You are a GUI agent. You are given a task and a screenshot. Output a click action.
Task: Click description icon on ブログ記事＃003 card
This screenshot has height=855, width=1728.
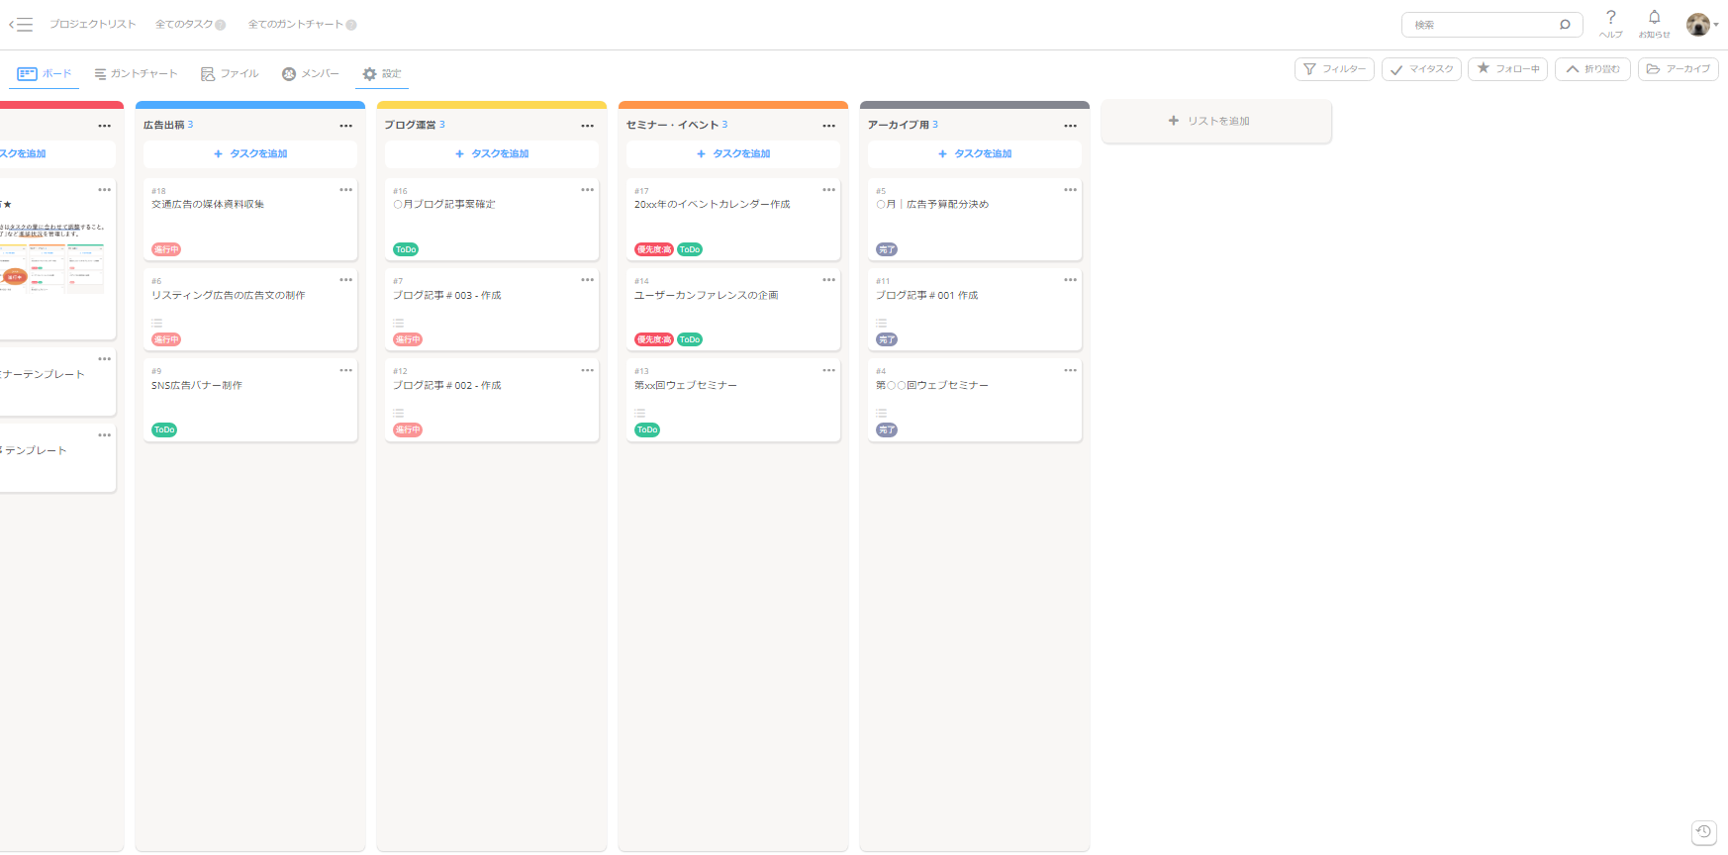398,323
